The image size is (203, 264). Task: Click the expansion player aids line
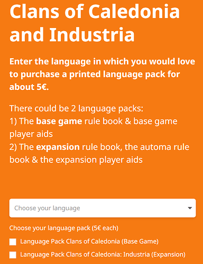(76, 160)
